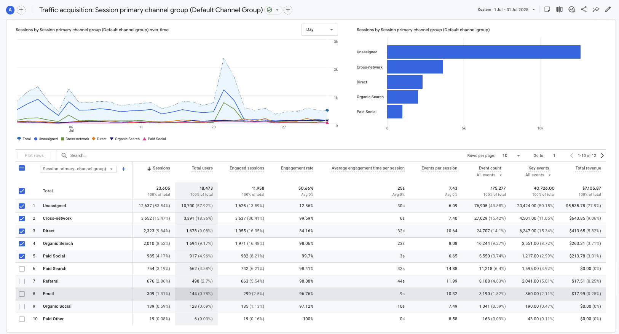The image size is (619, 334).
Task: Add a secondary dimension with the blue plus
Action: click(x=124, y=169)
